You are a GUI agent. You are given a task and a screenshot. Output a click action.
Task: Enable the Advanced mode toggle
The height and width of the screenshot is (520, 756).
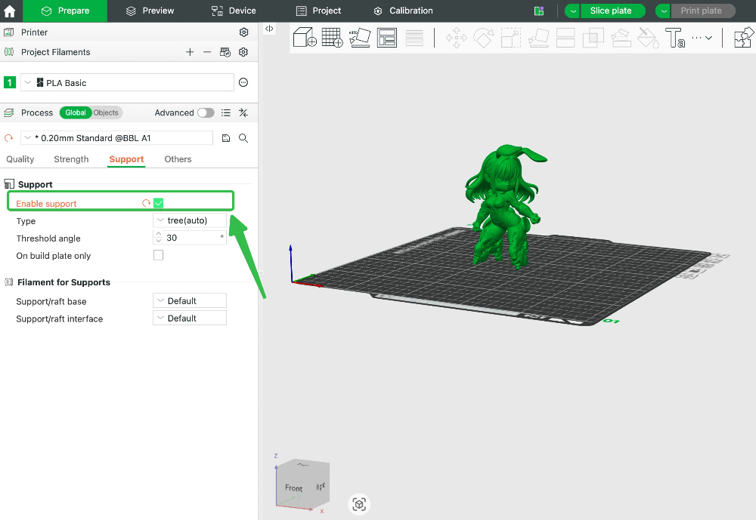click(205, 112)
